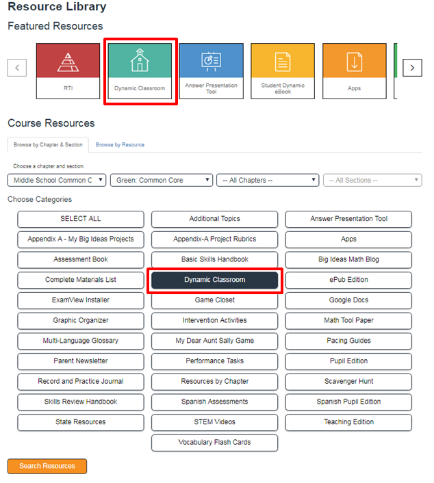Select the Vocabulary Flash Cards category
Screen dimensions: 434x483
point(214,443)
